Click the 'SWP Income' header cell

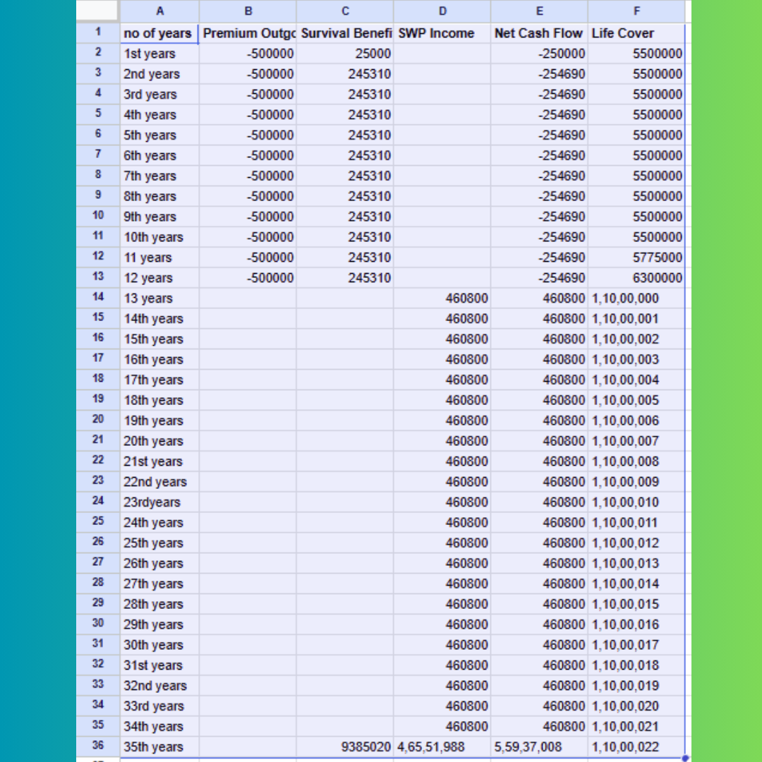(442, 33)
